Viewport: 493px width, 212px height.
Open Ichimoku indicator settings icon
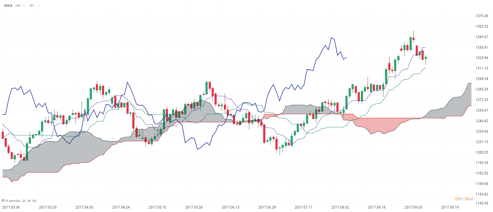pyautogui.click(x=3, y=201)
